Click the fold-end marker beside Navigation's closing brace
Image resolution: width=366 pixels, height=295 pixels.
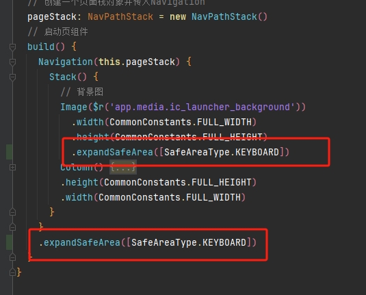point(12,227)
